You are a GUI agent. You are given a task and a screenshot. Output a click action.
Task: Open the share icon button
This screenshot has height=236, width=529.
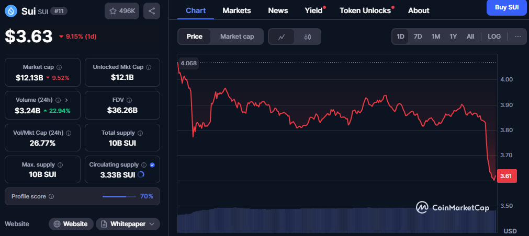152,11
